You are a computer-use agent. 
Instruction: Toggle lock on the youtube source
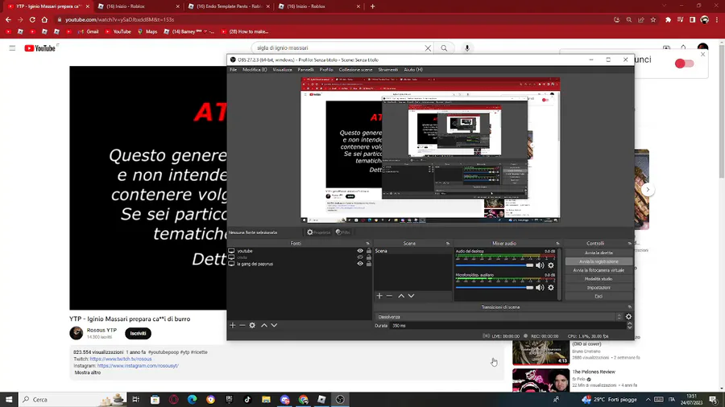(x=368, y=251)
